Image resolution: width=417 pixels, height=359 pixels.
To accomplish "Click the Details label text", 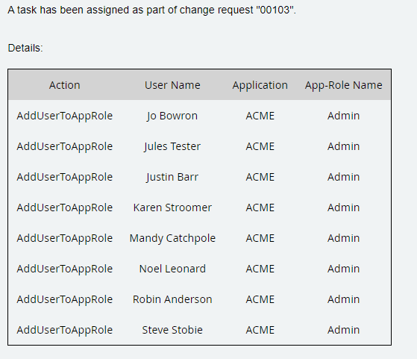I will tap(25, 49).
